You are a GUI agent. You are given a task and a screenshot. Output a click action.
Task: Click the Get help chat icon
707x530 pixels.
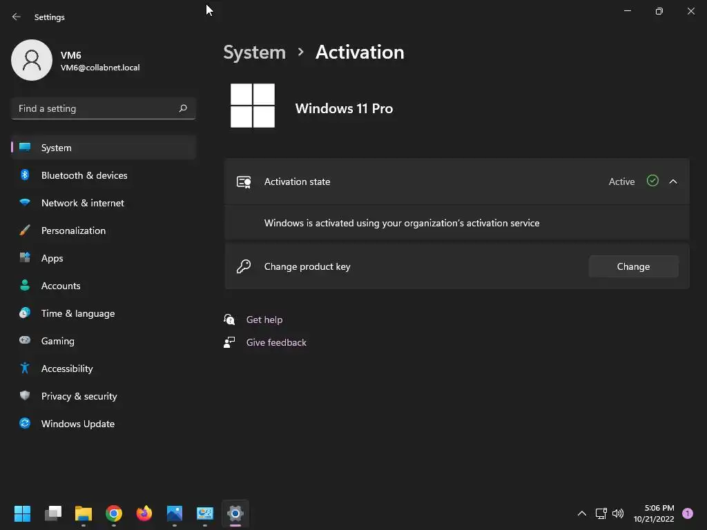[229, 320]
